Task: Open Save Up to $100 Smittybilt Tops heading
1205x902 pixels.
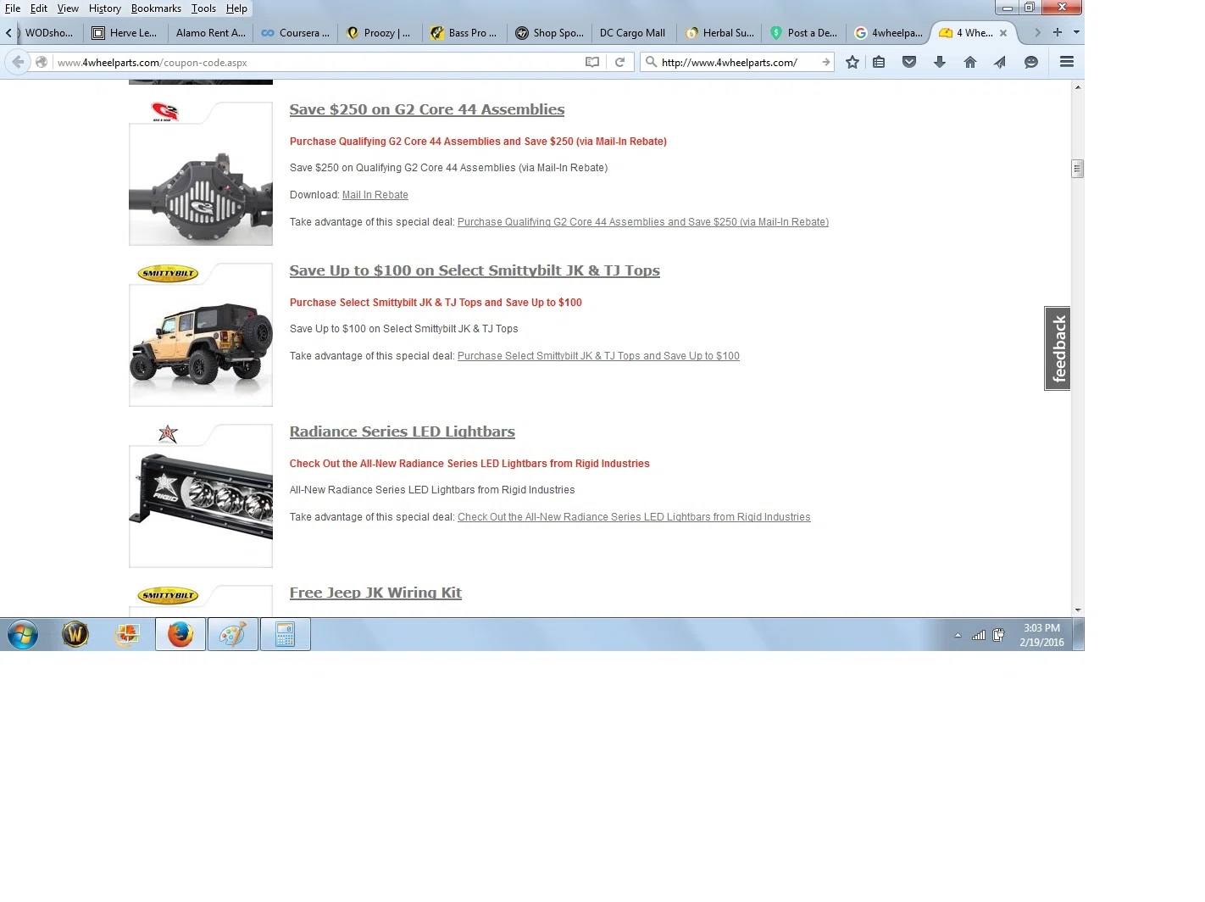Action: point(475,270)
